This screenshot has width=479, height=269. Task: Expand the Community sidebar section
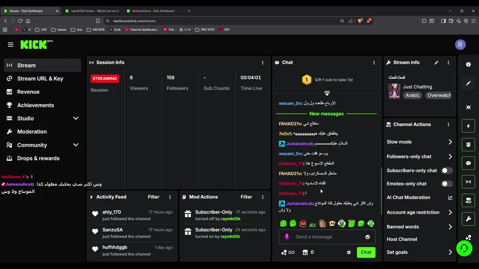click(76, 145)
